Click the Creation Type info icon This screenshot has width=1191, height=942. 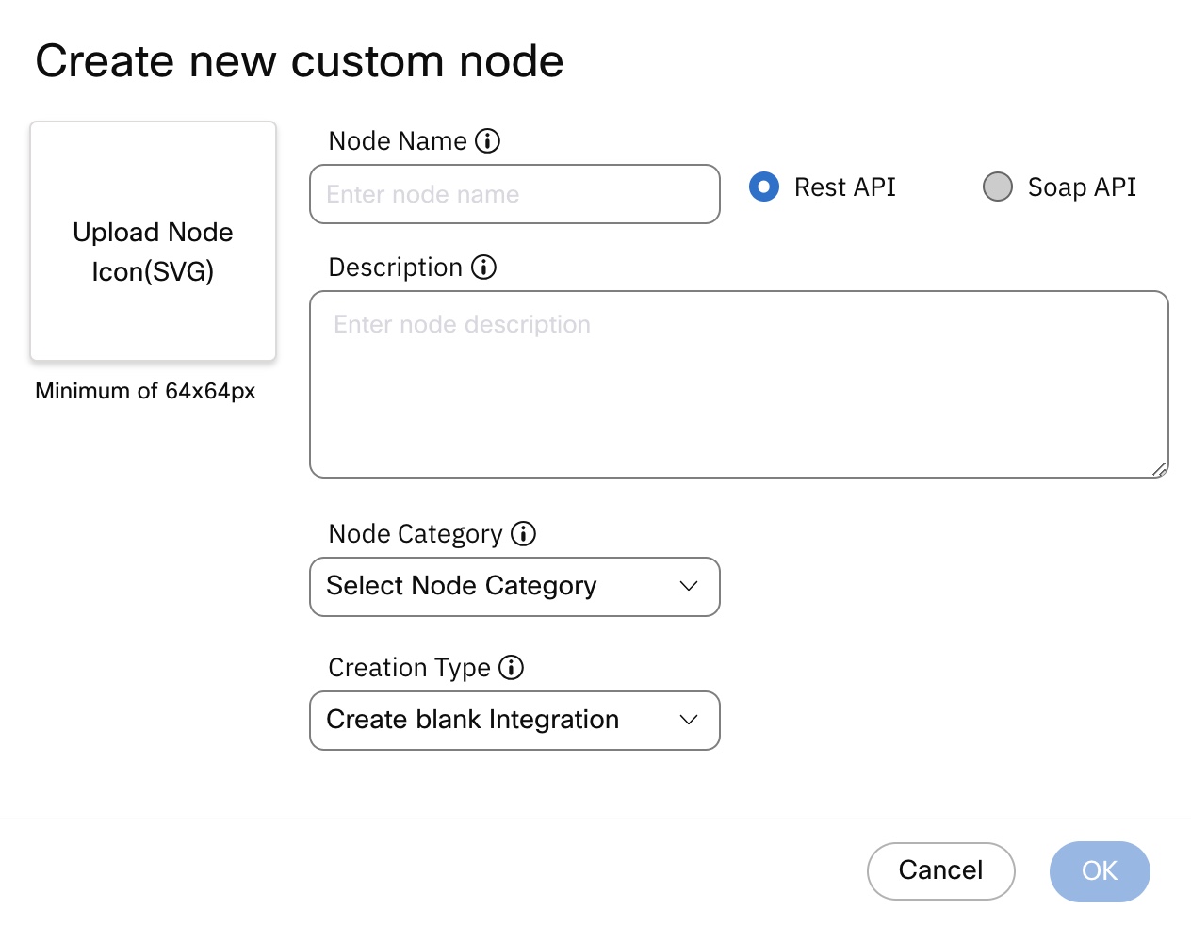511,668
